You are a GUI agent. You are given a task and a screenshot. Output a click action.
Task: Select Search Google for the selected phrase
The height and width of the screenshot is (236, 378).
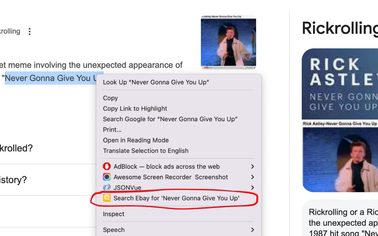(170, 119)
